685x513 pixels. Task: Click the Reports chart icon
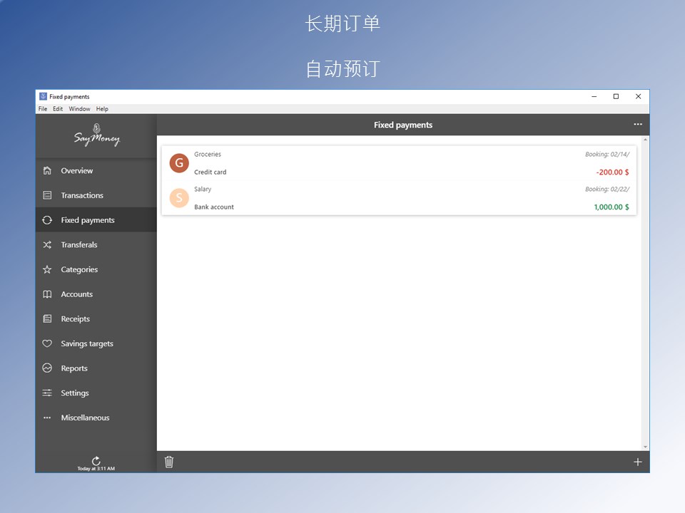47,368
